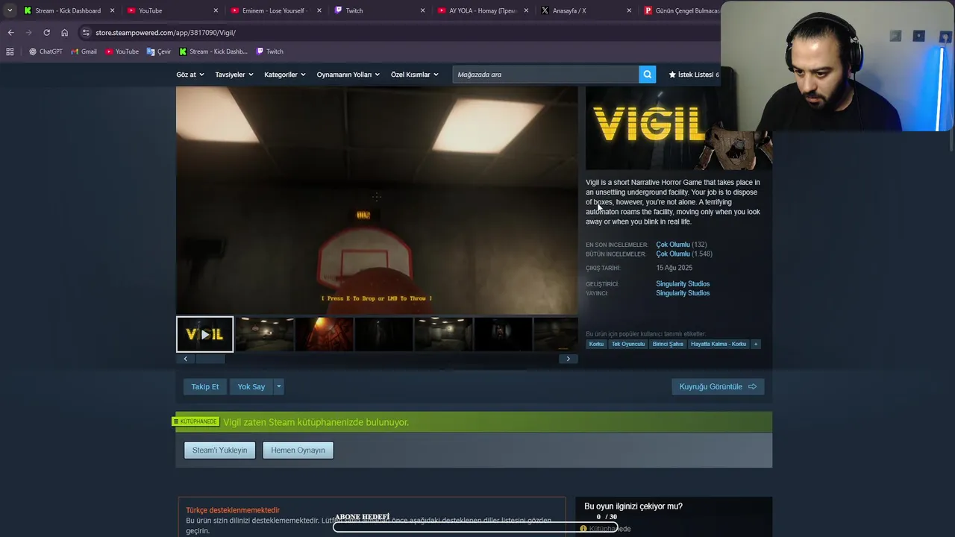This screenshot has height=537, width=955.
Task: Click the Tek Oyunculu tag
Action: pos(628,344)
